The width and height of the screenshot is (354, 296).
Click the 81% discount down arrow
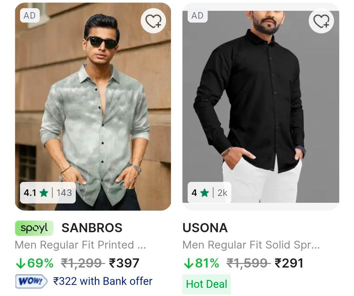[x=188, y=263]
